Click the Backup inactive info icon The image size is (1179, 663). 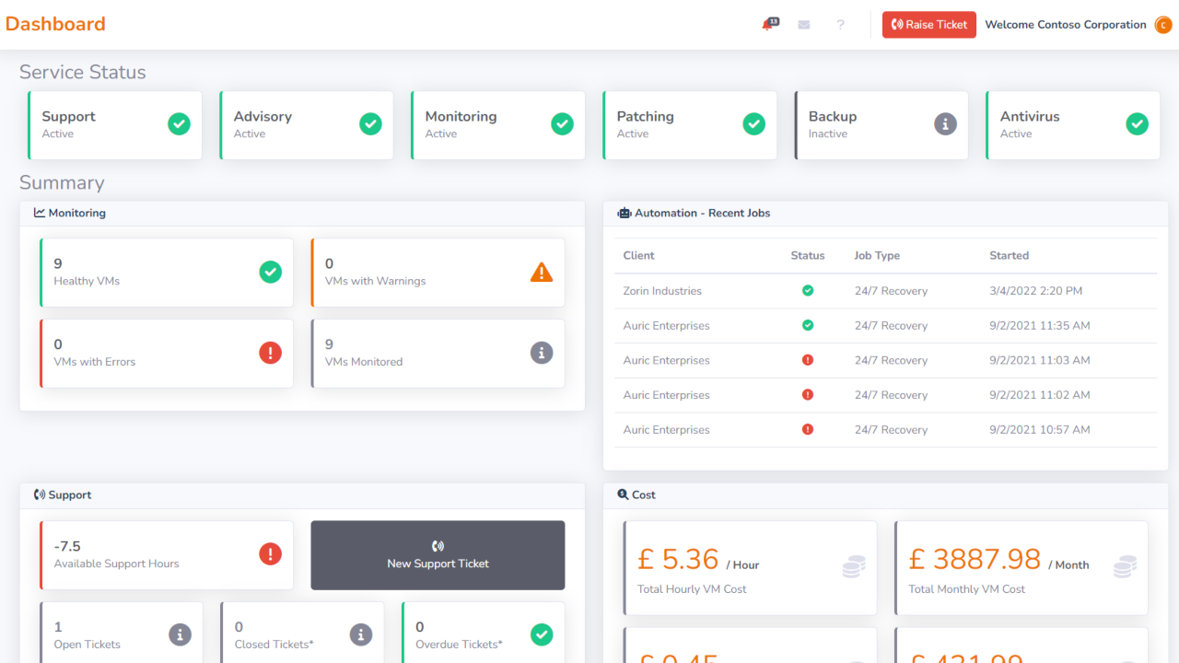(945, 124)
